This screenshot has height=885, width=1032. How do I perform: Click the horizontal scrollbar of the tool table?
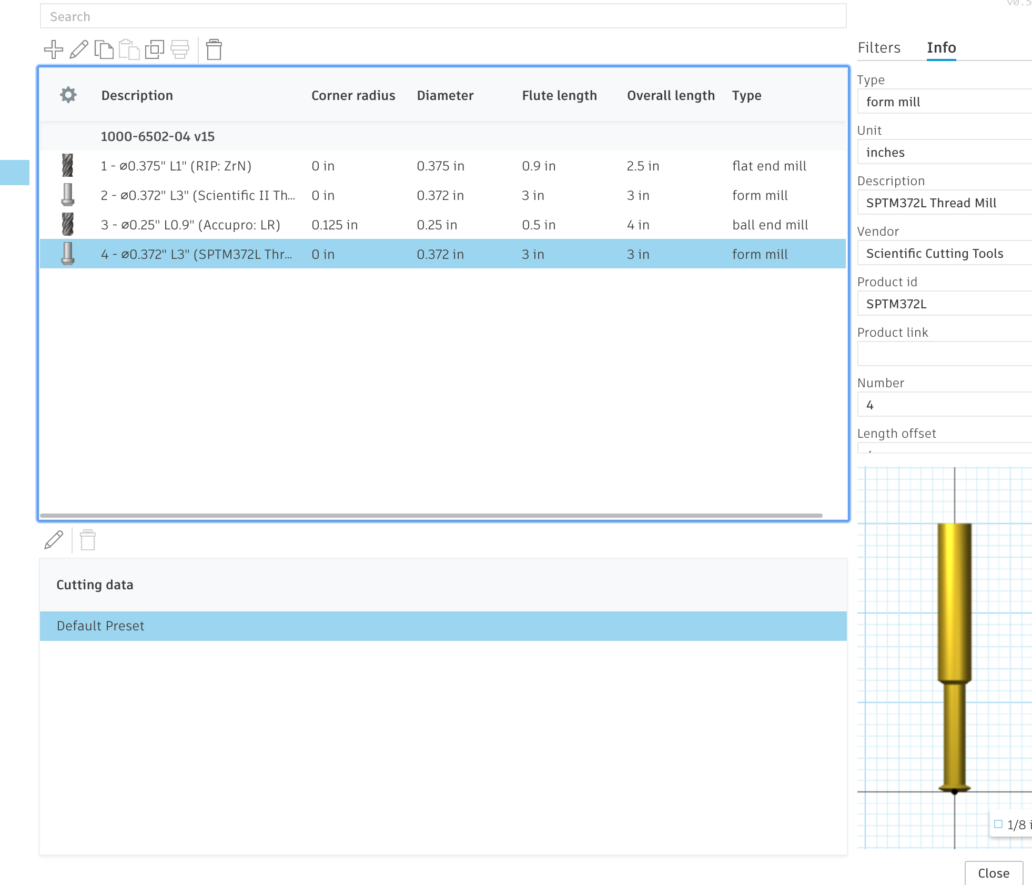tap(431, 516)
